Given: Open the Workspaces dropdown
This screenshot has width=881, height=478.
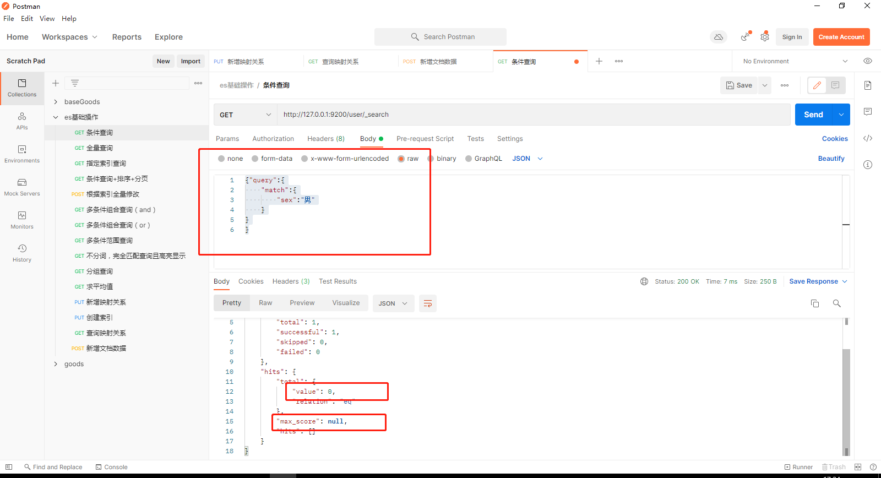Looking at the screenshot, I should (69, 37).
